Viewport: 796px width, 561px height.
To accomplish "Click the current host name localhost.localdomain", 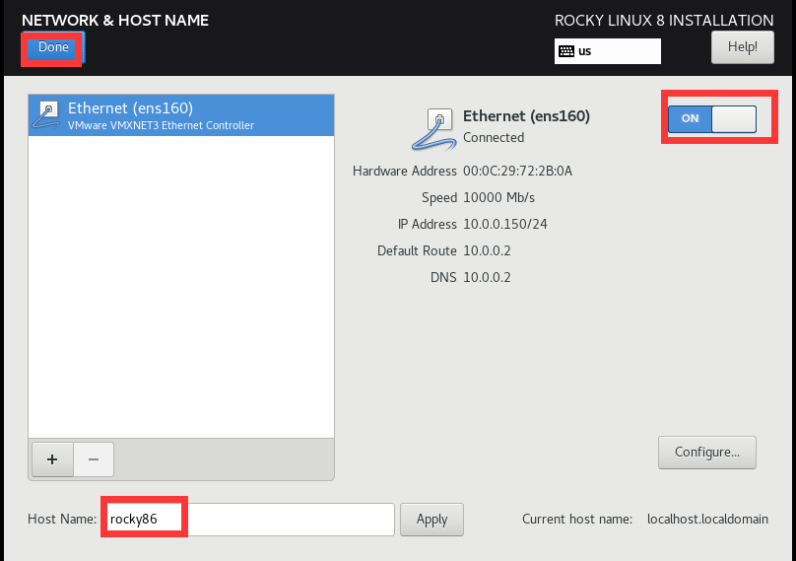I will 707,520.
